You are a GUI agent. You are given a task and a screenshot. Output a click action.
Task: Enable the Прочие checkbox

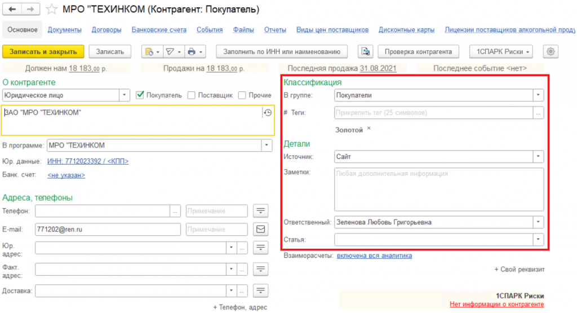pyautogui.click(x=242, y=95)
